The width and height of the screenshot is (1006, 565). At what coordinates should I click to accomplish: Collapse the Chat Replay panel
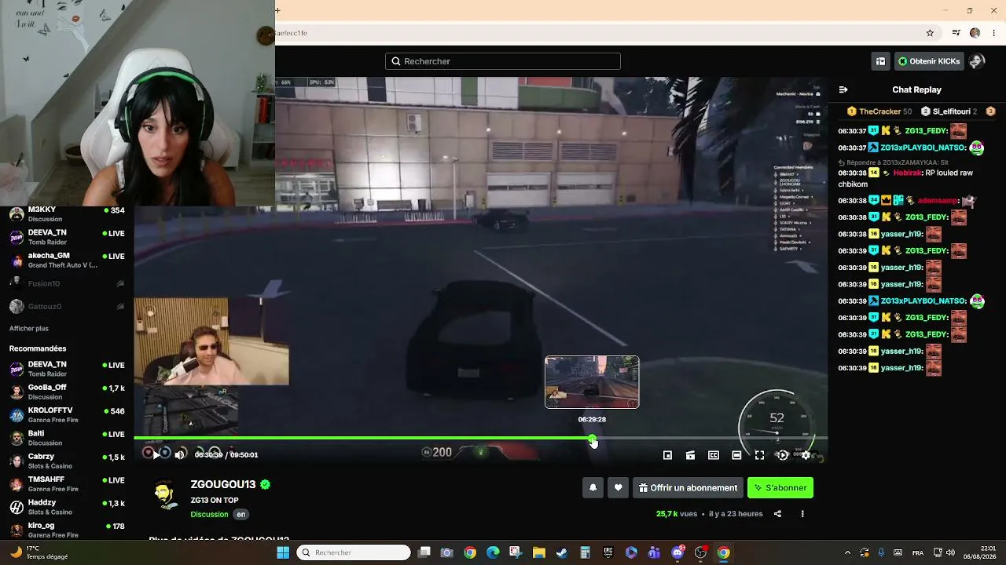point(843,89)
